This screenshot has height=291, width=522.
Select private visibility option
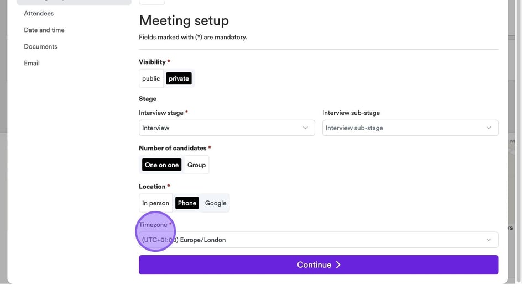pos(179,78)
